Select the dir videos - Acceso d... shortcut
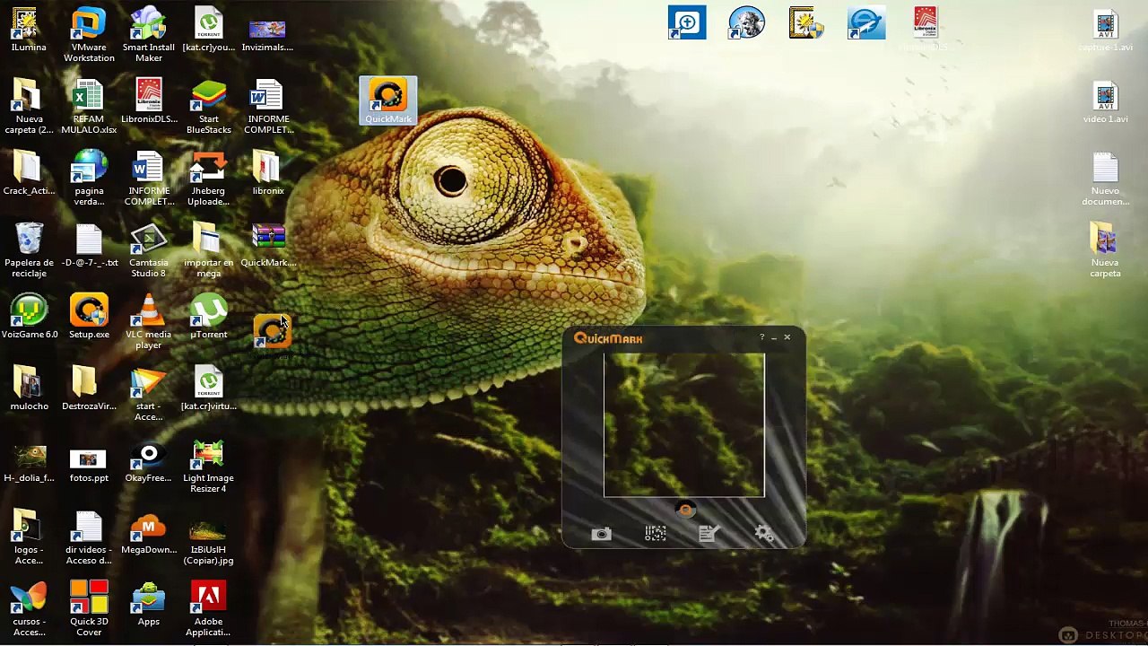1148x646 pixels. tap(89, 537)
